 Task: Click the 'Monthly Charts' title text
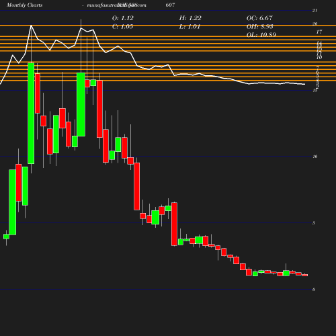tap(24, 5)
